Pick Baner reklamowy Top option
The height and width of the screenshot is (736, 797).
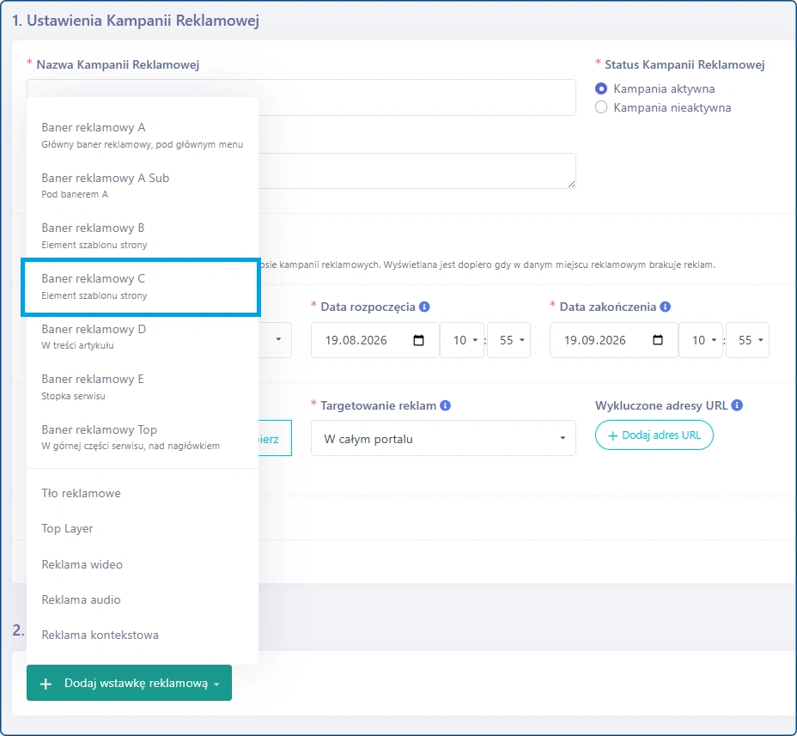click(143, 437)
